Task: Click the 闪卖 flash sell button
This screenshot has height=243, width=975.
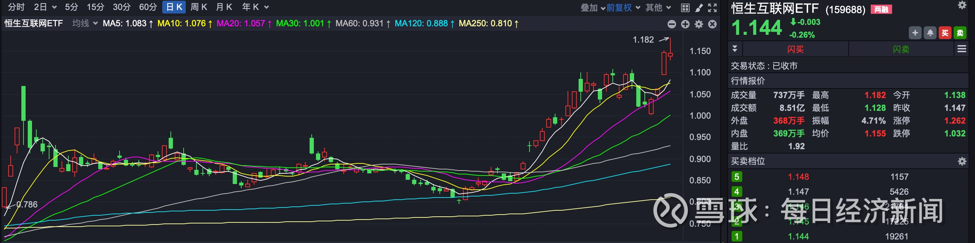Action: (901, 49)
